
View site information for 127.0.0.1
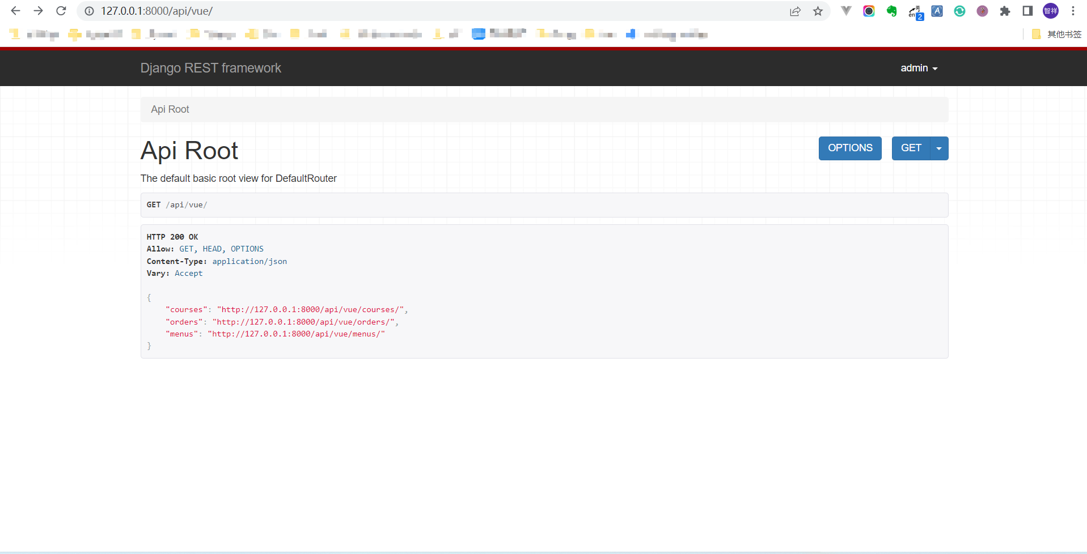click(89, 11)
